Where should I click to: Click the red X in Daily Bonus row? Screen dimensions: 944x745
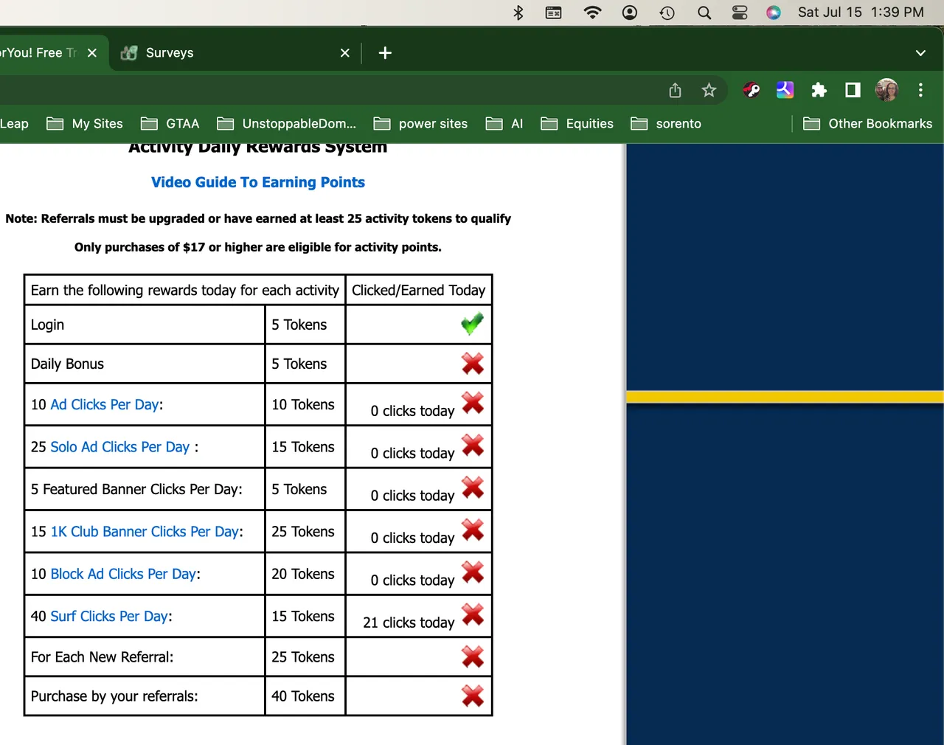tap(473, 364)
